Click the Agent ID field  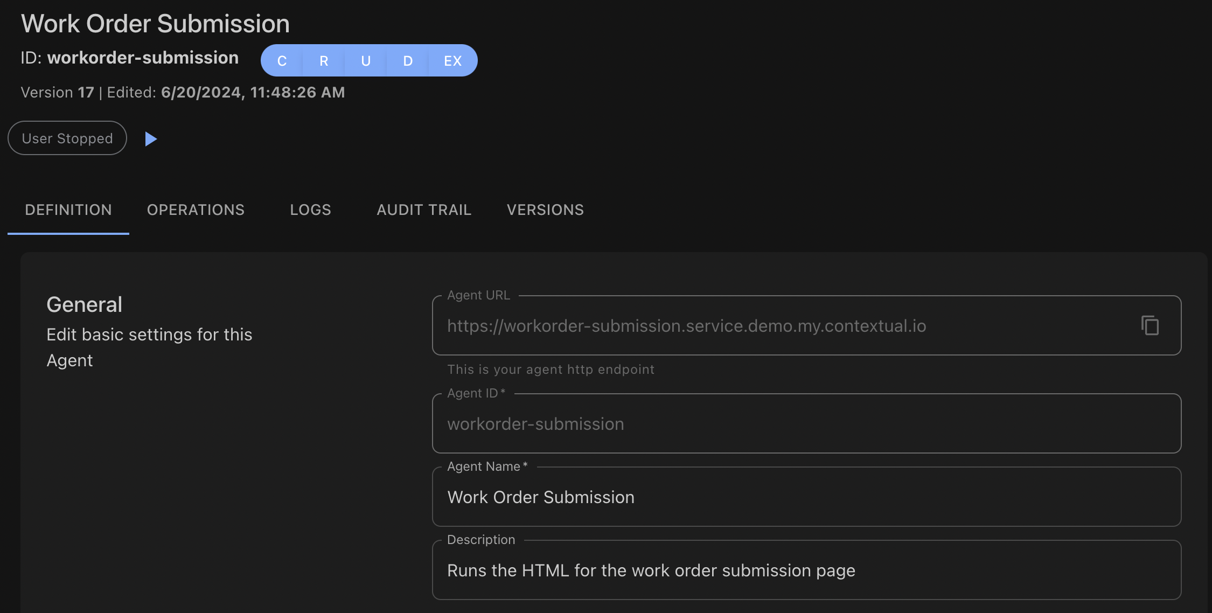806,424
